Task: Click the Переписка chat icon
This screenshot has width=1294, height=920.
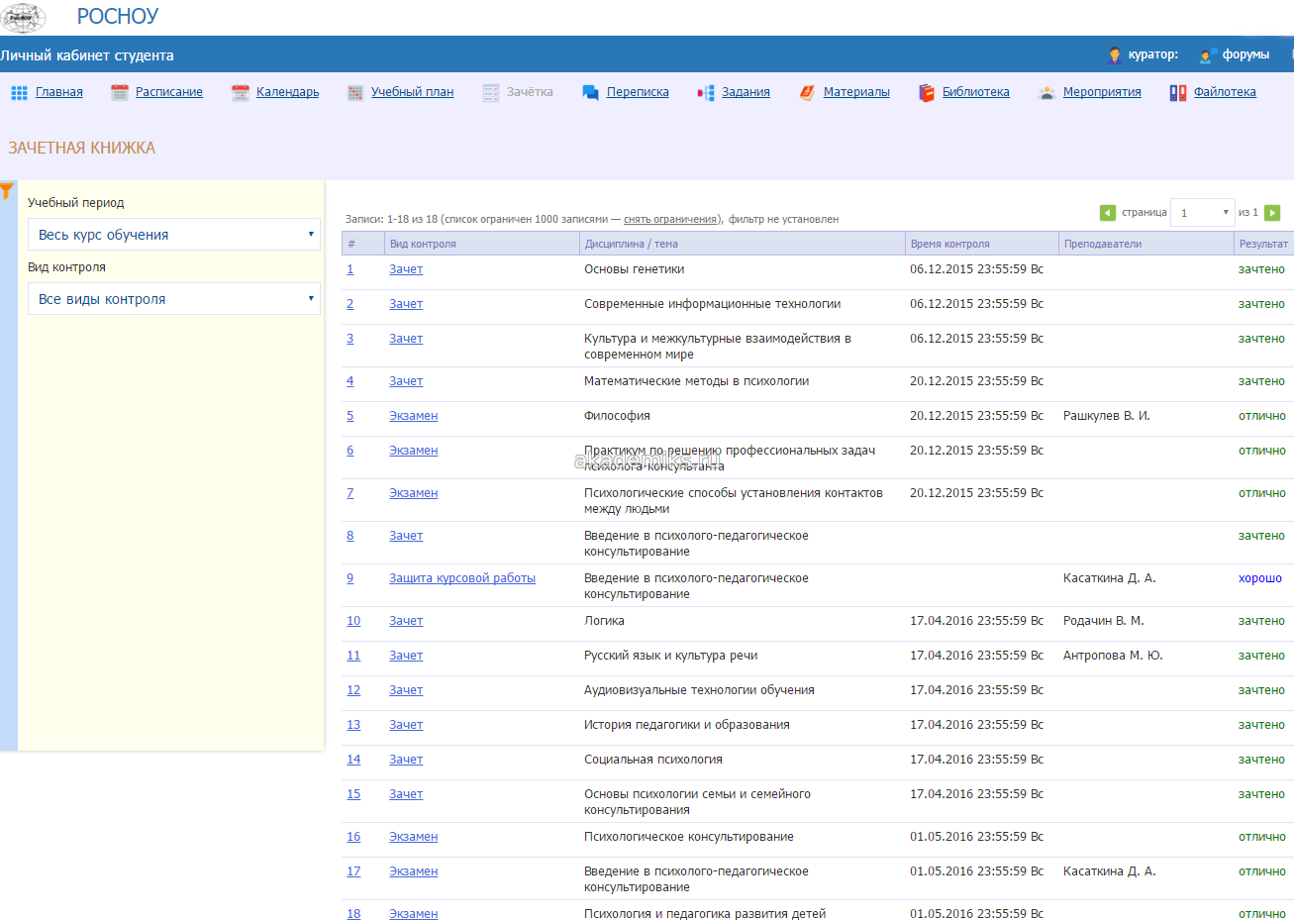Action: tap(591, 92)
